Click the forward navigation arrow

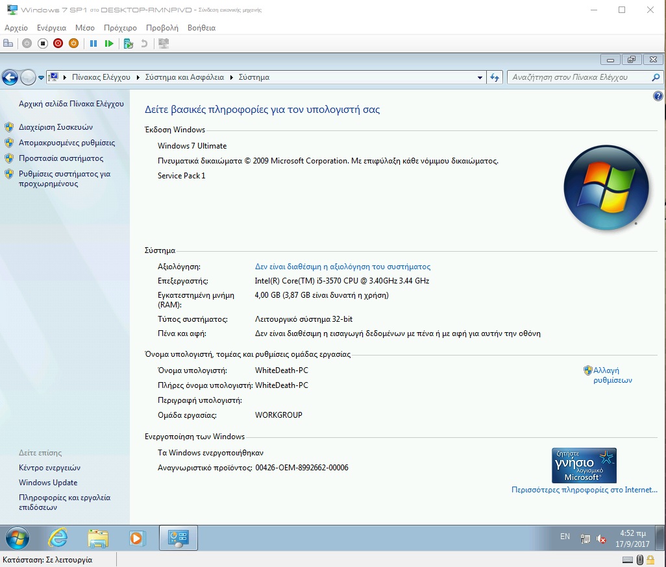click(28, 78)
